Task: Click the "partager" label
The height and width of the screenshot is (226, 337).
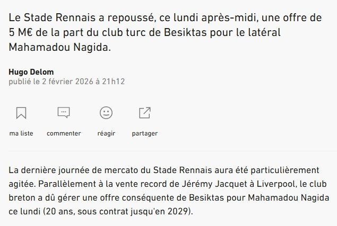Action: click(x=144, y=133)
